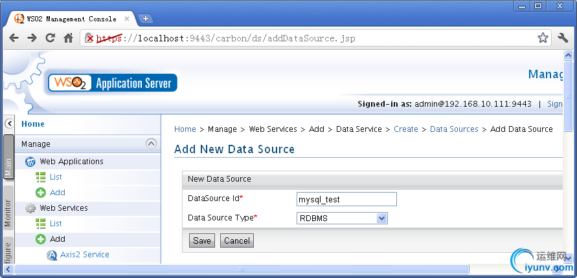Viewport: 577px width, 278px height.
Task: Open a new browser tab
Action: (x=146, y=18)
